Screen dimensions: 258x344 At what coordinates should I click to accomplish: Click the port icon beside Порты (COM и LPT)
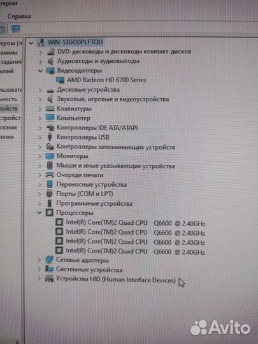[50, 194]
